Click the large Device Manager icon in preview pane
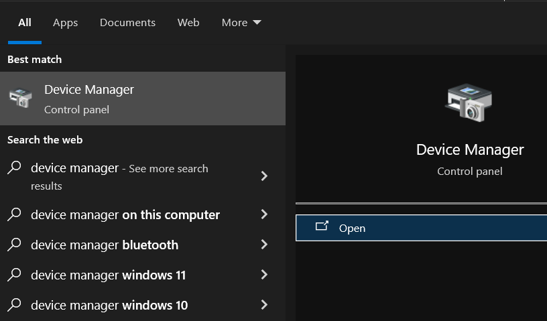 [469, 103]
